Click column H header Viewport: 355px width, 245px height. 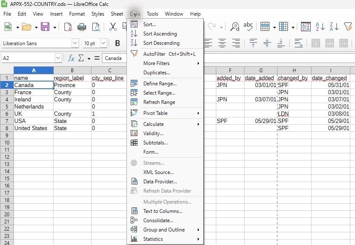[x=294, y=70]
